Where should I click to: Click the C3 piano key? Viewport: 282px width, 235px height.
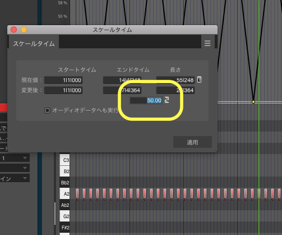pyautogui.click(x=64, y=160)
